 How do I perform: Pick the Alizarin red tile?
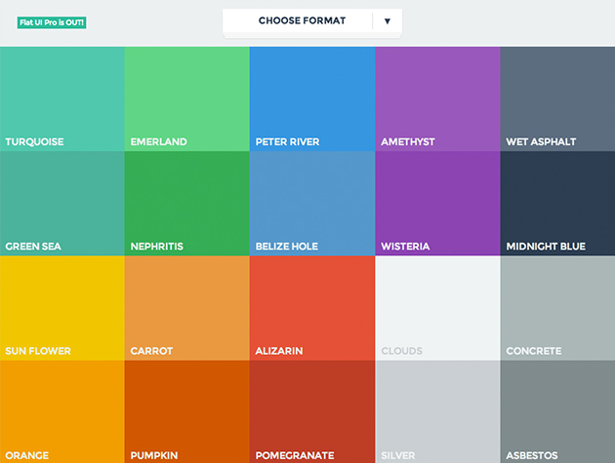tap(312, 308)
